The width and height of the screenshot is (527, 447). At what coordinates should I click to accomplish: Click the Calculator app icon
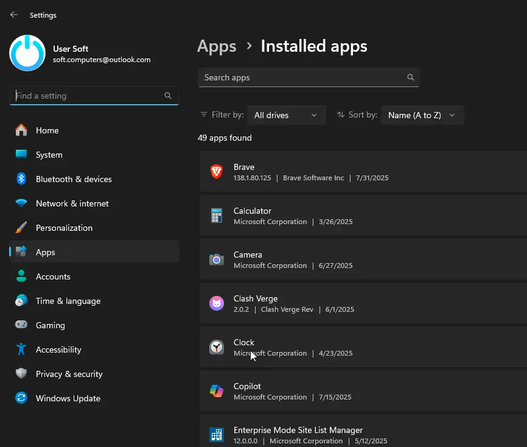point(217,216)
